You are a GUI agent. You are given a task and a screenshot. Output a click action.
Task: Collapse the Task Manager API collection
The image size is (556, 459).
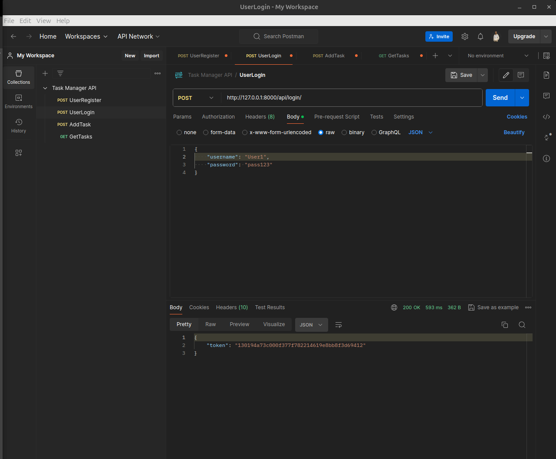(x=45, y=88)
